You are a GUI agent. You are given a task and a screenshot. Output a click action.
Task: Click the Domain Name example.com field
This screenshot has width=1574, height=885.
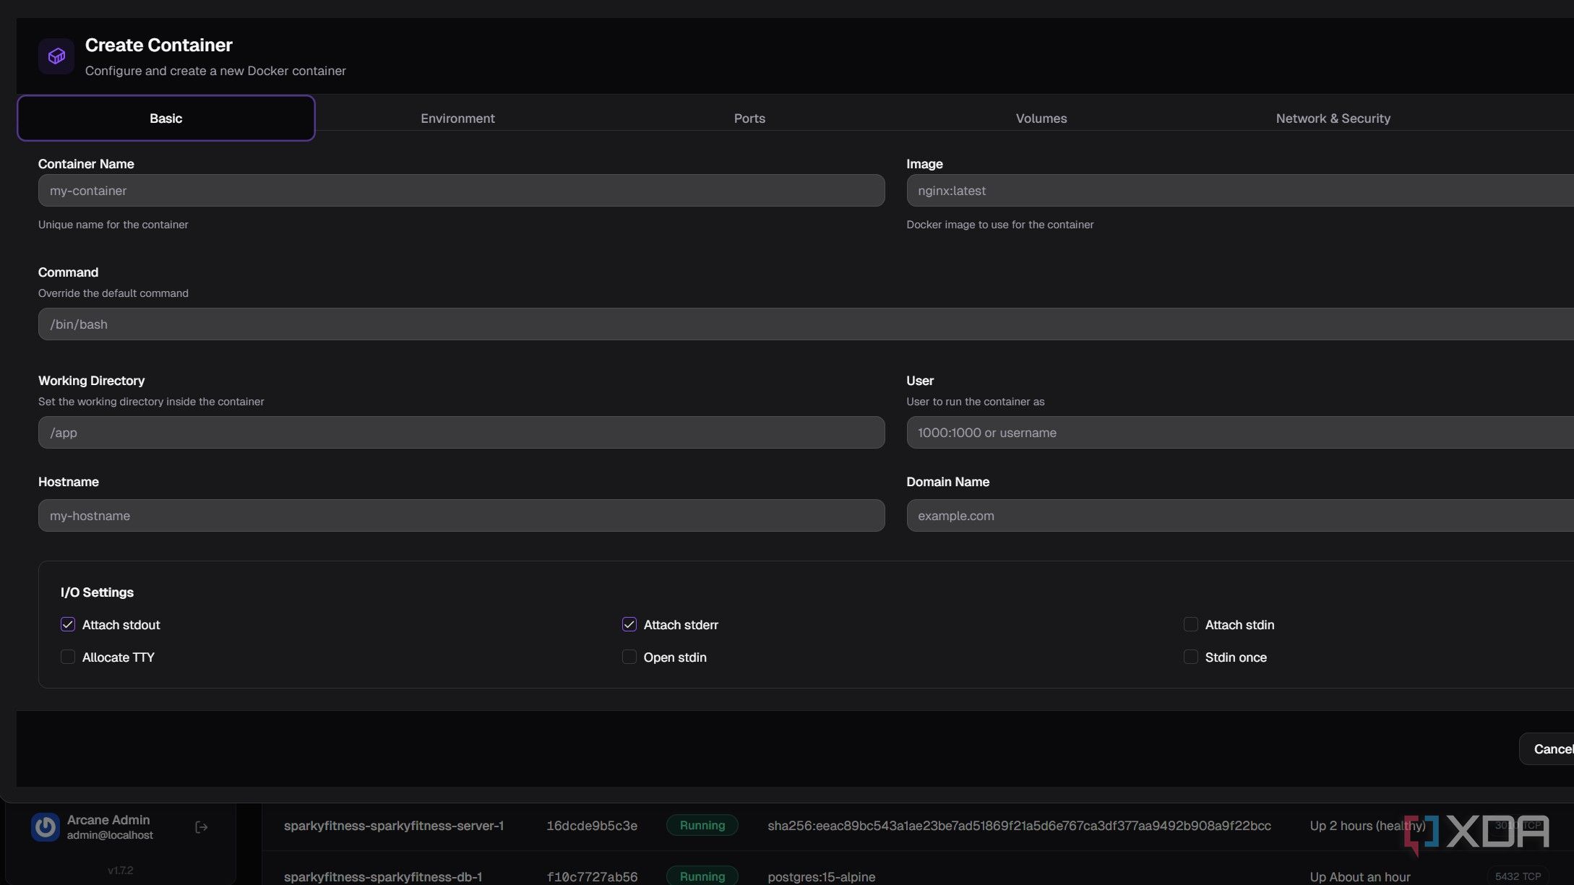point(1240,516)
